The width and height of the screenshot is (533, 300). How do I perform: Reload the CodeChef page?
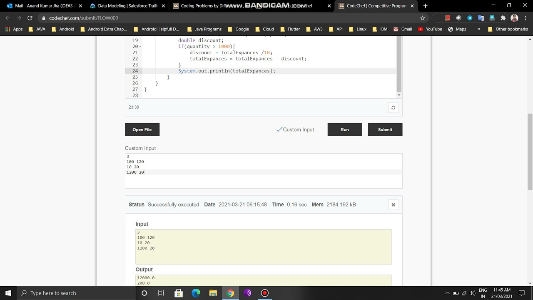(30, 18)
